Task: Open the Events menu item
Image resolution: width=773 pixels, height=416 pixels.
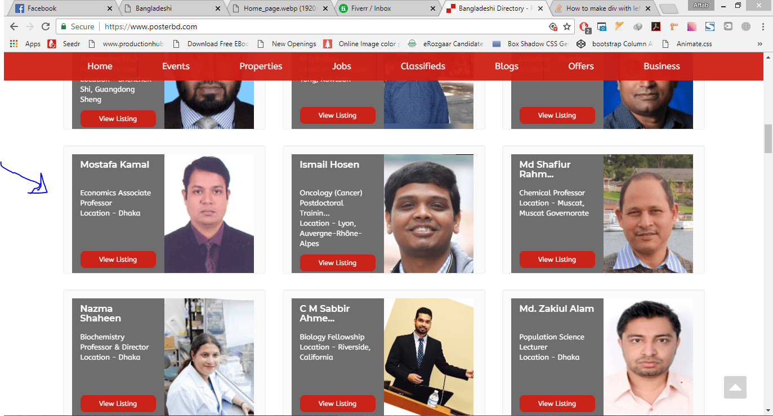Action: point(176,66)
